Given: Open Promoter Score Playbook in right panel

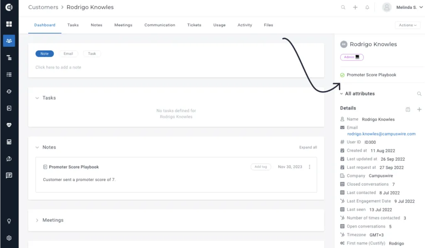Looking at the screenshot, I should (x=371, y=75).
